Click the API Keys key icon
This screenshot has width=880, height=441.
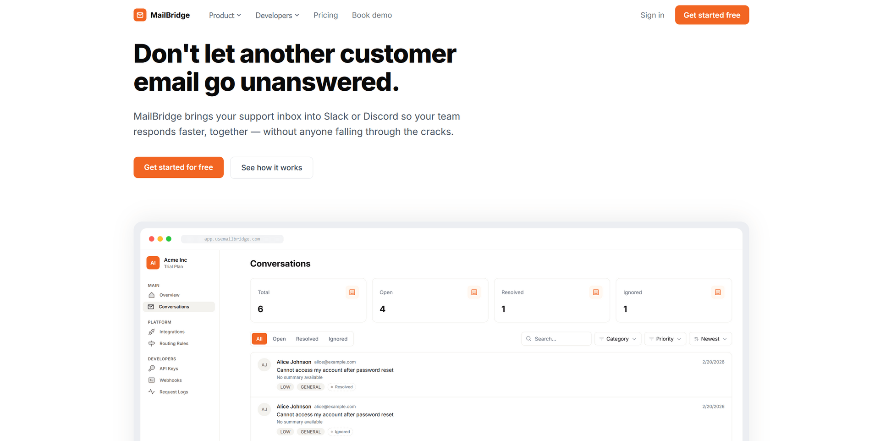coord(152,369)
